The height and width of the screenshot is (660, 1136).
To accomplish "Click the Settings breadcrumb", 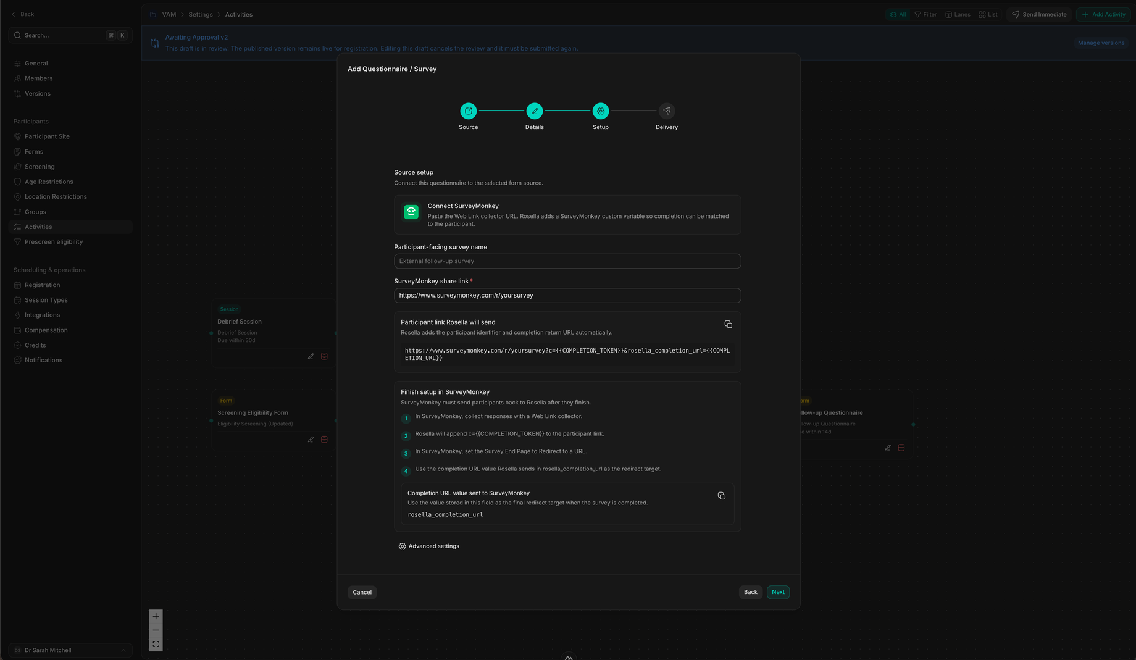I will tap(201, 14).
